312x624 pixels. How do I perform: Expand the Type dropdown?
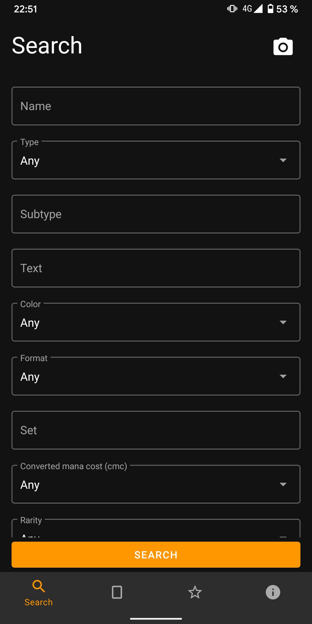156,160
